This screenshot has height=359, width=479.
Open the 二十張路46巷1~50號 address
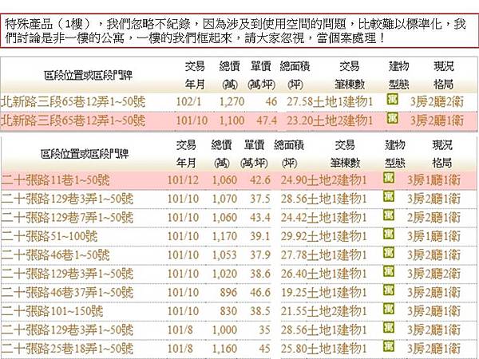click(55, 255)
